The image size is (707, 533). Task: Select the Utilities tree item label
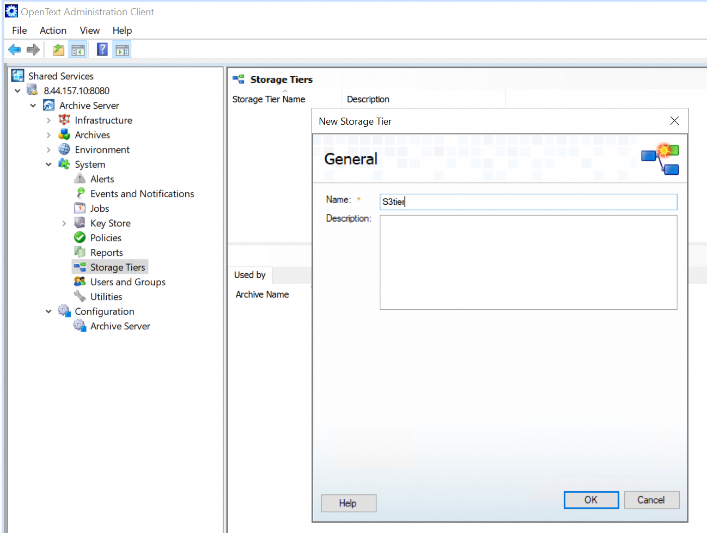pyautogui.click(x=106, y=297)
